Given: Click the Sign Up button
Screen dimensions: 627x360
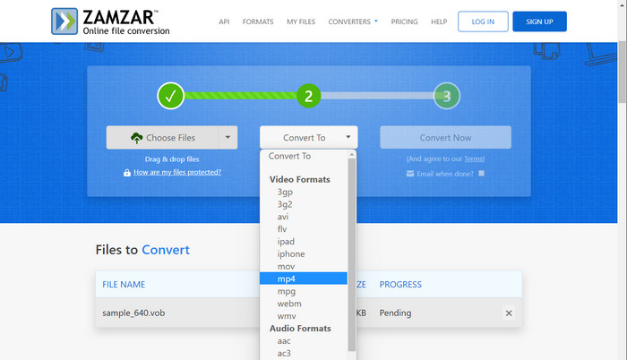Looking at the screenshot, I should [x=539, y=21].
